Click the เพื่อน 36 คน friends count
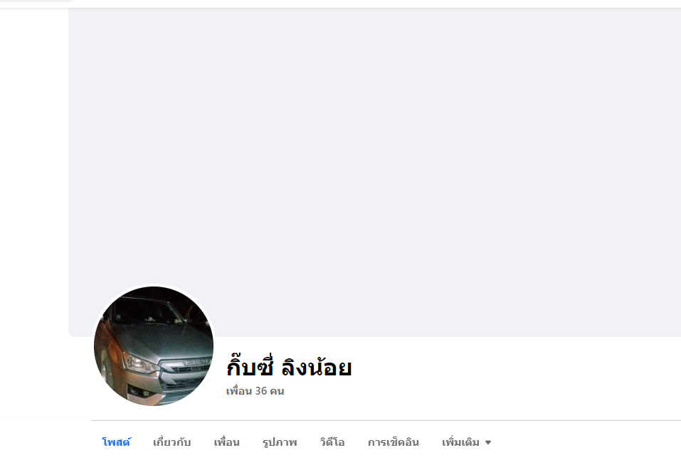 (255, 391)
